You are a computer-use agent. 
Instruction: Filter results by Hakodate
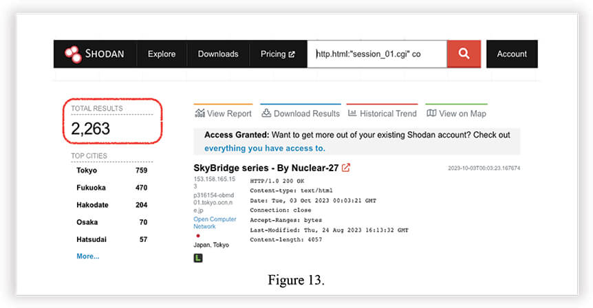click(x=92, y=205)
